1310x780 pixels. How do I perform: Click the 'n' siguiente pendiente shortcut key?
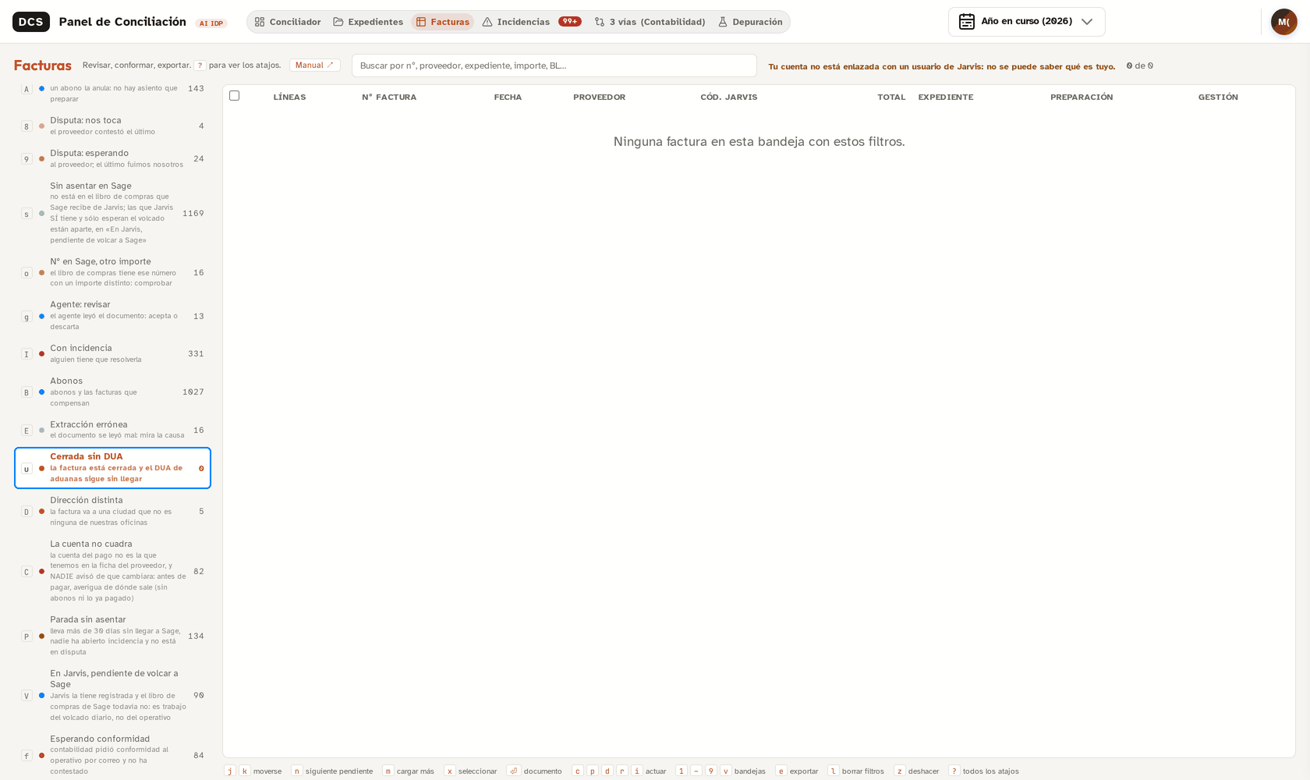click(x=296, y=771)
